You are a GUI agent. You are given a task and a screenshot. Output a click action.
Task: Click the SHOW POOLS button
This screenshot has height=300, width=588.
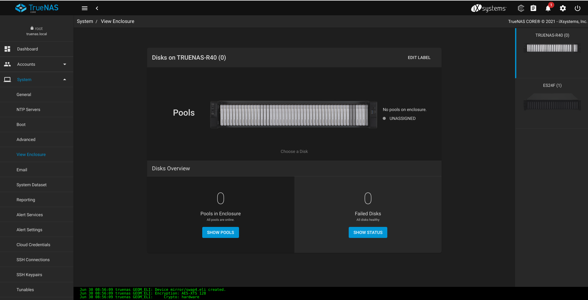tap(220, 232)
